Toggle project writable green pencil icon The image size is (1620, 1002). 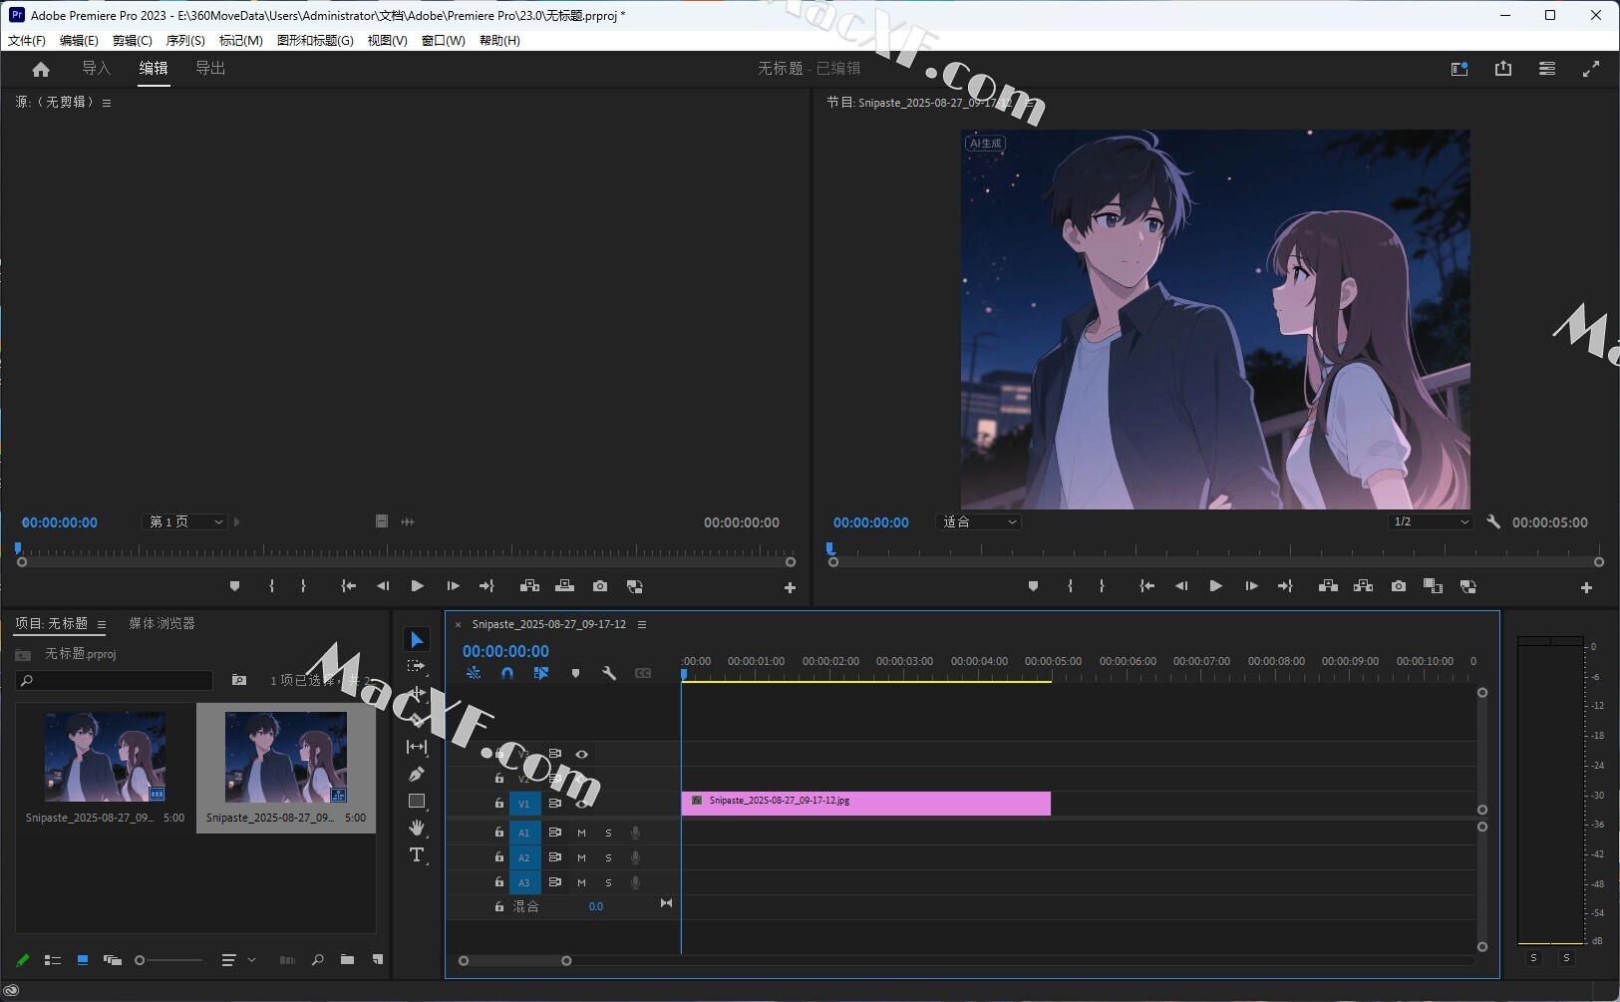(23, 960)
